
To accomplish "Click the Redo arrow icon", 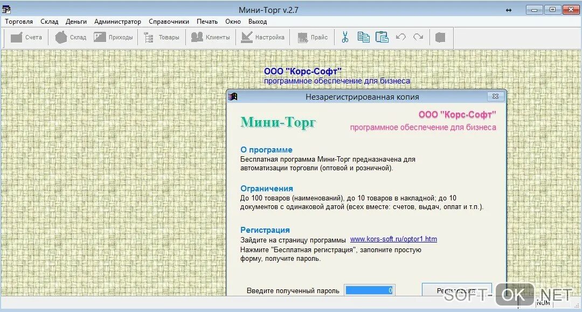I will (x=418, y=37).
